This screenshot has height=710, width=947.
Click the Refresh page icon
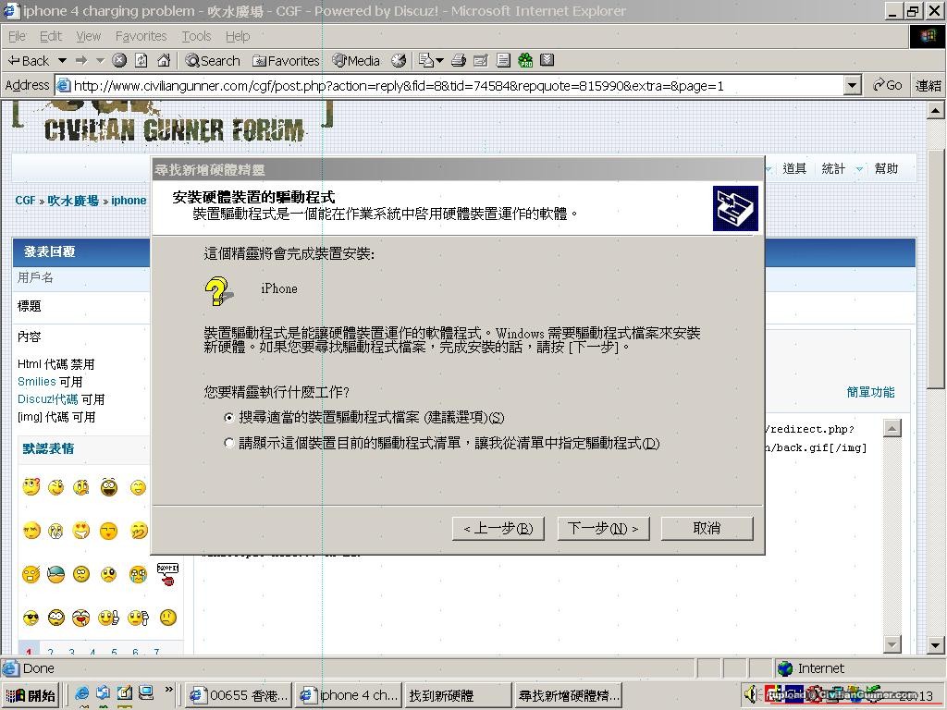141,61
